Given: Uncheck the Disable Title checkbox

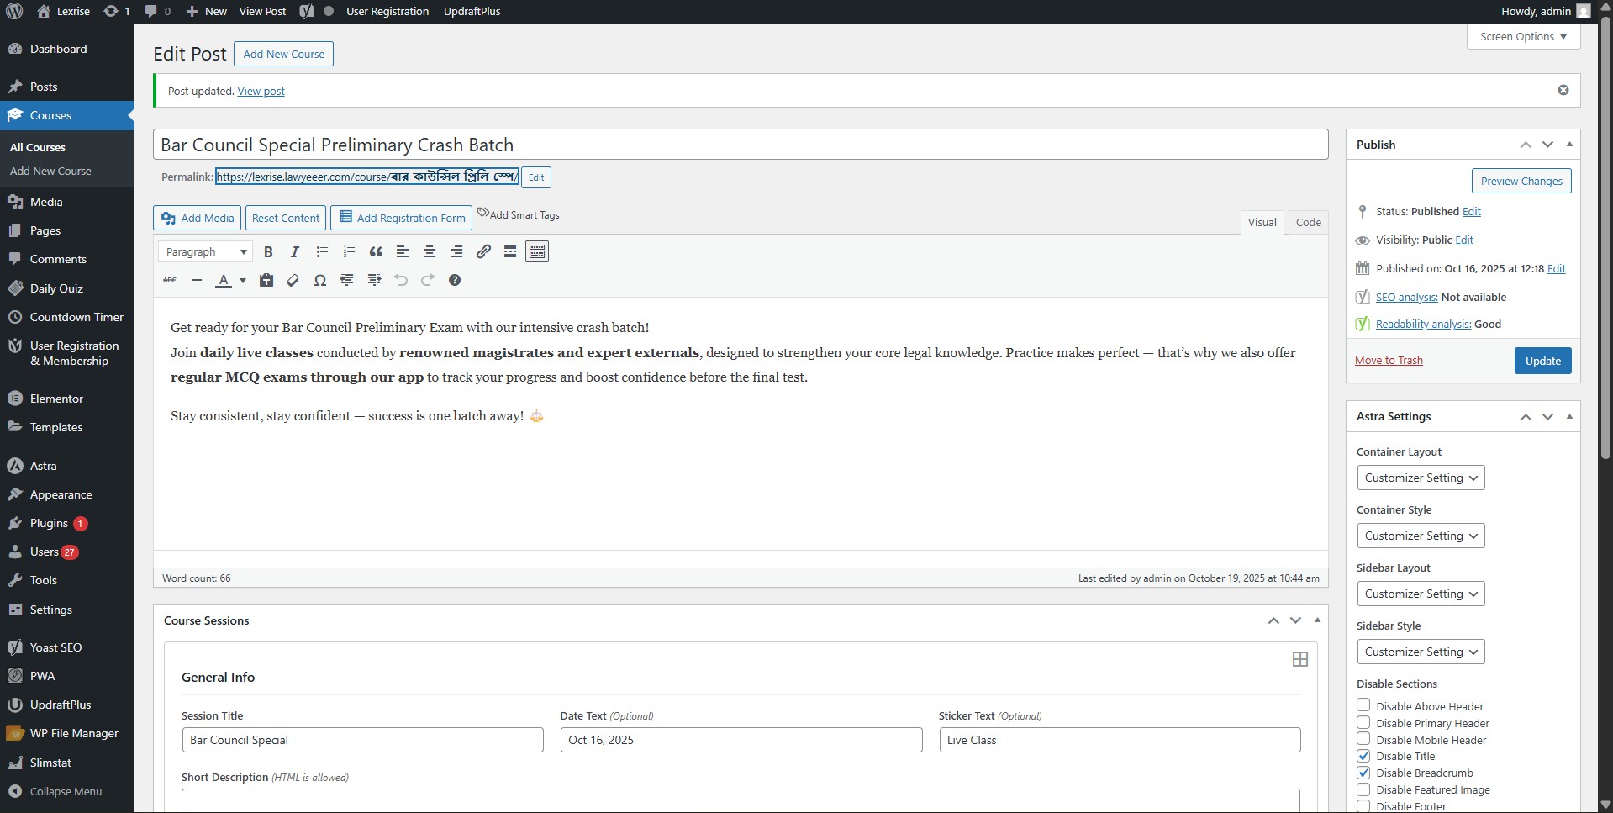Looking at the screenshot, I should tap(1363, 756).
